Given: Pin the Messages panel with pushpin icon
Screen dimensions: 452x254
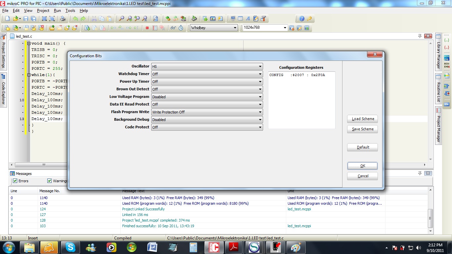Looking at the screenshot, I should [420, 173].
